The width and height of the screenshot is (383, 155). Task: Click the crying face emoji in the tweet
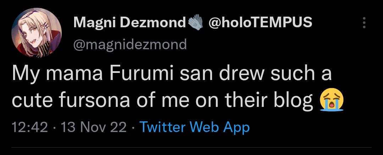[x=332, y=101]
